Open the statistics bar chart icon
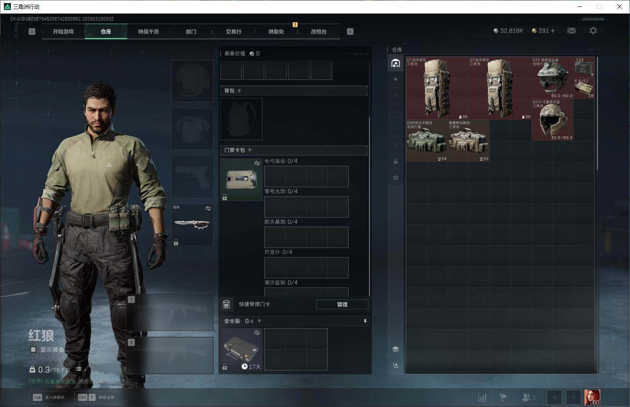The image size is (630, 407). pos(482,397)
